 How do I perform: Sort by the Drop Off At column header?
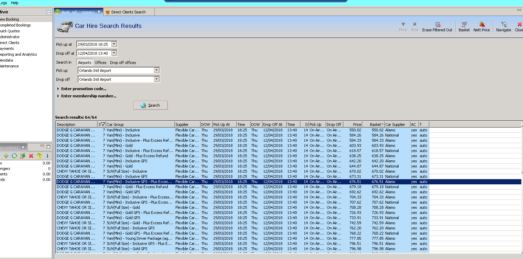(x=274, y=125)
